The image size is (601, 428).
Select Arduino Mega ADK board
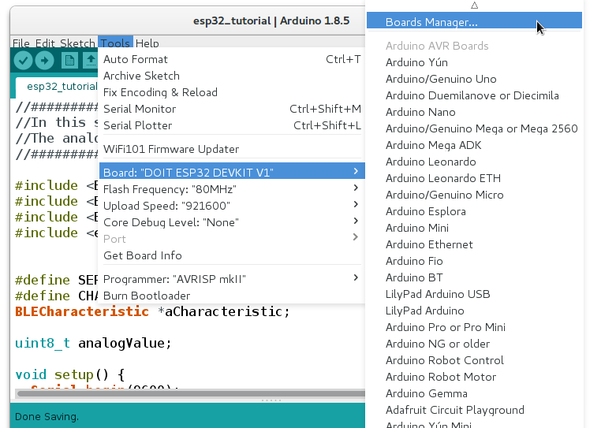pyautogui.click(x=474, y=145)
